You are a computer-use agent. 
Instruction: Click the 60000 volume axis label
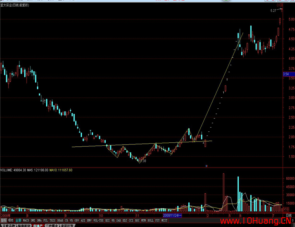[x=290, y=178]
